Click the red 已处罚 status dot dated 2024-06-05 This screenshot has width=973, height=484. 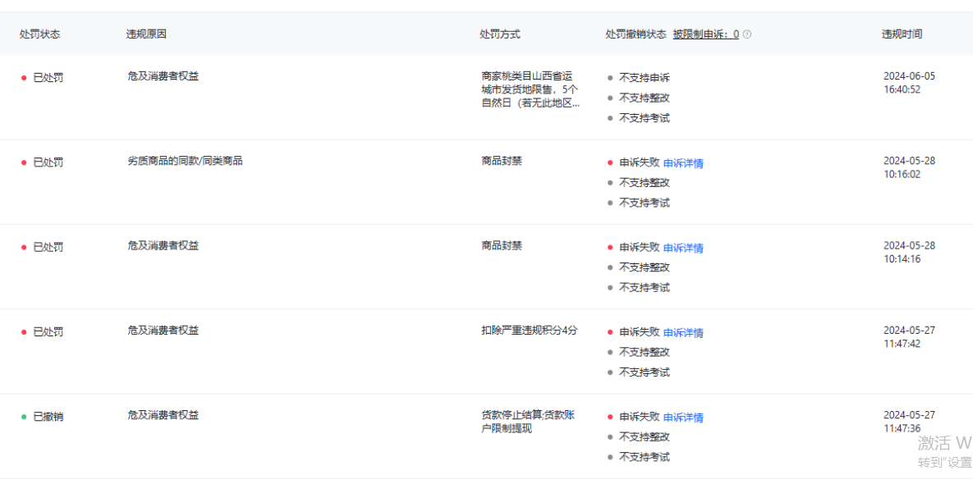(x=24, y=78)
